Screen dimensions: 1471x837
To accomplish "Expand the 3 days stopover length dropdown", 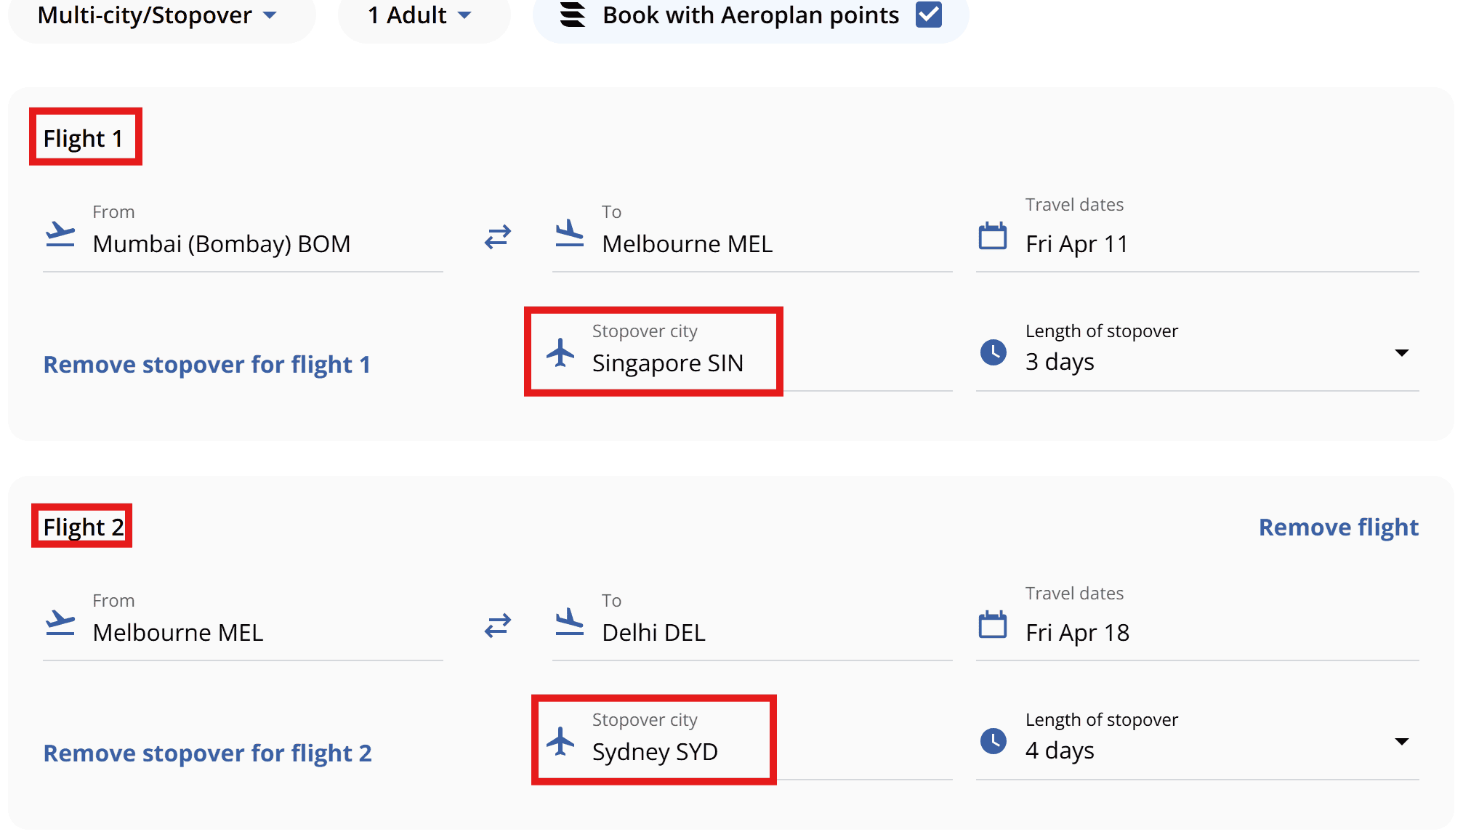I will 1403,354.
